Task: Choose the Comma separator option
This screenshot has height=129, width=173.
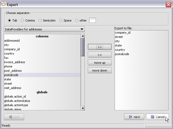Action: point(23,20)
